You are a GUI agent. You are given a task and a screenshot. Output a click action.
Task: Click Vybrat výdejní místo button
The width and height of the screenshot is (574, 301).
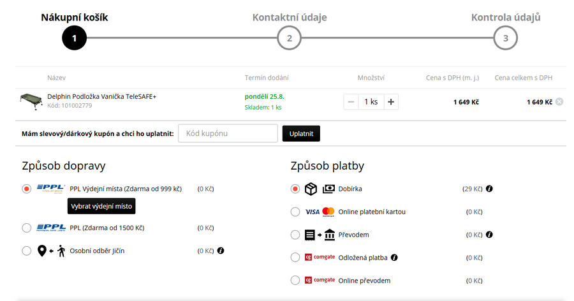click(101, 207)
